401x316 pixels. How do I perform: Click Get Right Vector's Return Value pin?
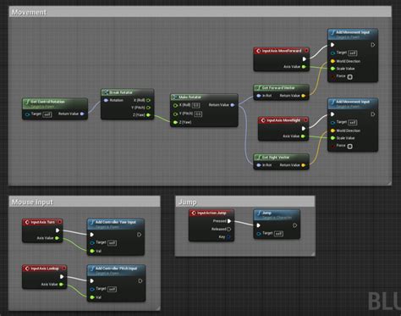(304, 165)
